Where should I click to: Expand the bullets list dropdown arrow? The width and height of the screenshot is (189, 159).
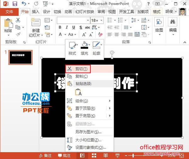(x=115, y=20)
